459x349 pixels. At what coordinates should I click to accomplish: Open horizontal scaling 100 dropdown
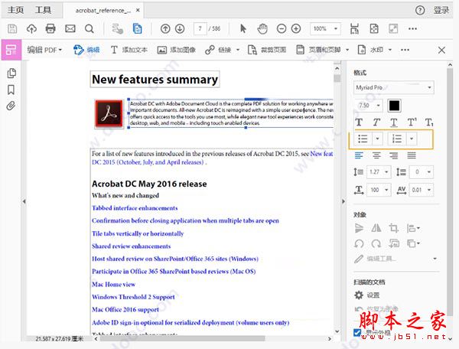click(379, 190)
